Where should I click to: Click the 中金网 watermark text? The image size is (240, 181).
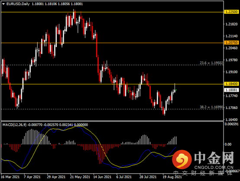click(214, 158)
